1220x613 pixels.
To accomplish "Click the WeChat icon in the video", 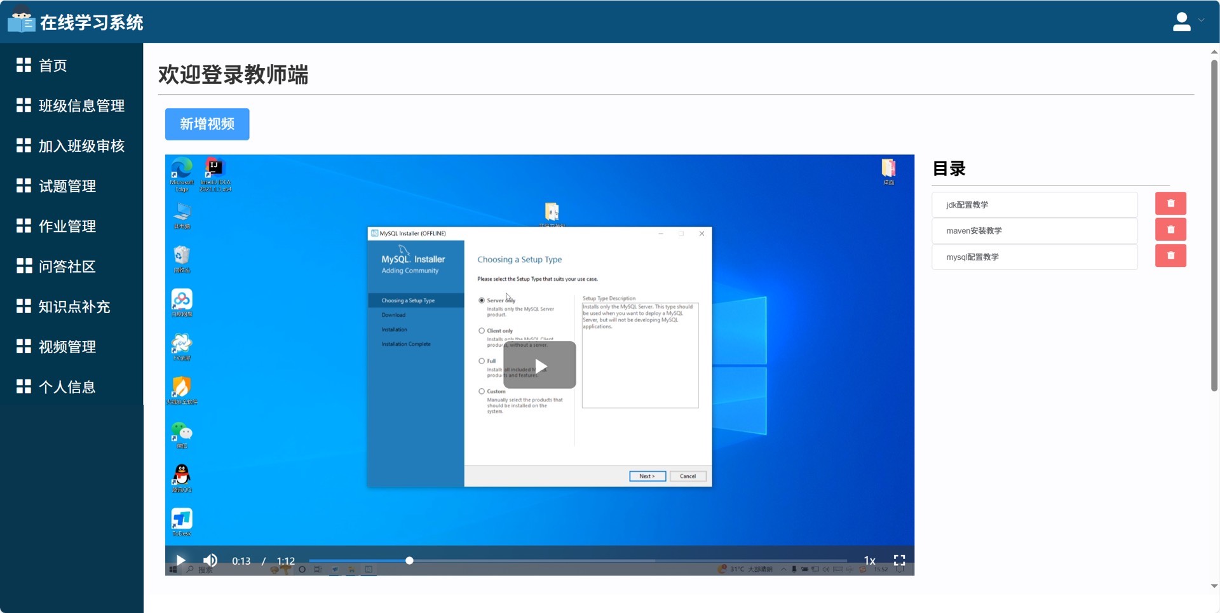I will pyautogui.click(x=182, y=435).
